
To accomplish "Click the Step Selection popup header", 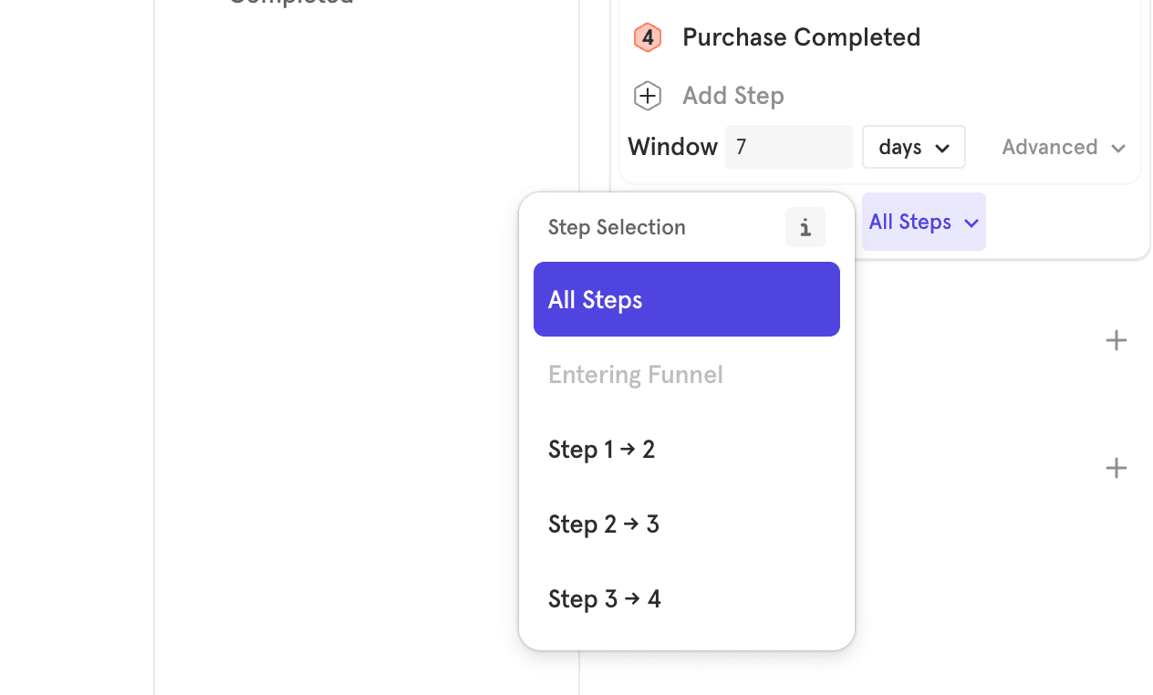I will (x=617, y=227).
